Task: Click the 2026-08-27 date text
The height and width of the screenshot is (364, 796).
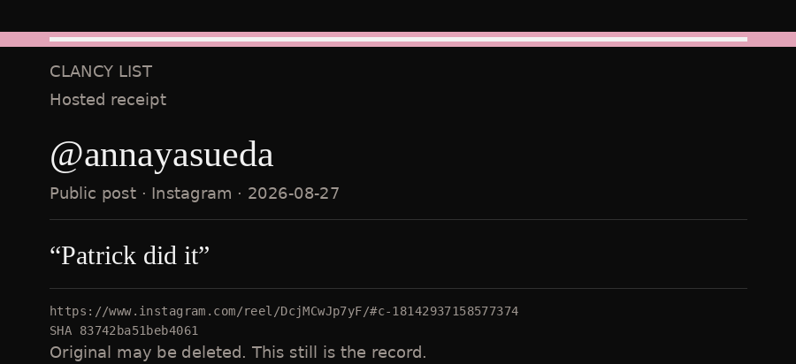Action: pos(294,193)
